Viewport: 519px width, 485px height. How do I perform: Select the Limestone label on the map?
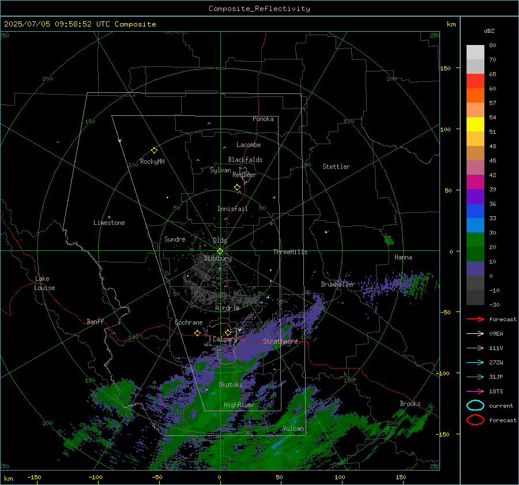[x=109, y=223]
